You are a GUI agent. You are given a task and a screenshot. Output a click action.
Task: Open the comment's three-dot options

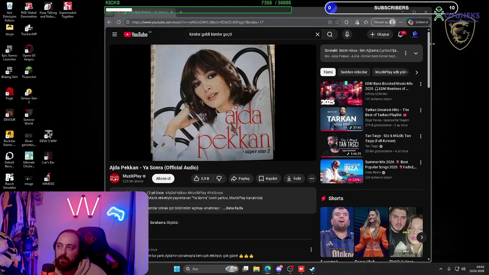click(311, 250)
